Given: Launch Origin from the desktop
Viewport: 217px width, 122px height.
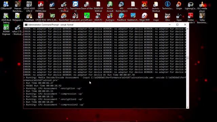Looking at the screenshot, I should click(x=179, y=5).
